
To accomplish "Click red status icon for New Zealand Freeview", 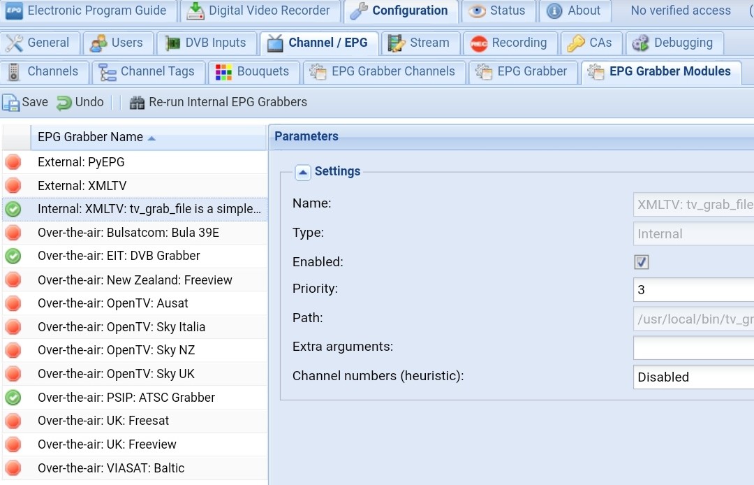I will (13, 280).
